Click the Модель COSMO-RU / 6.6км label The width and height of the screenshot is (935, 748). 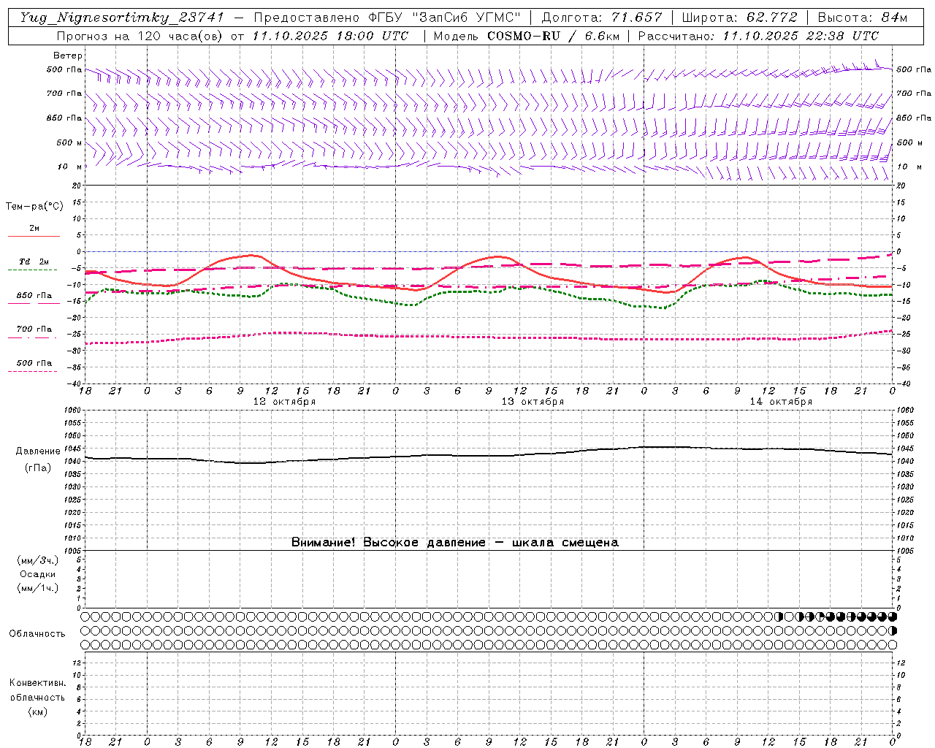coord(526,36)
